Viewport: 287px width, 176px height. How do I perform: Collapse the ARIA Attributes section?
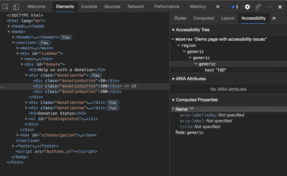pyautogui.click(x=173, y=79)
